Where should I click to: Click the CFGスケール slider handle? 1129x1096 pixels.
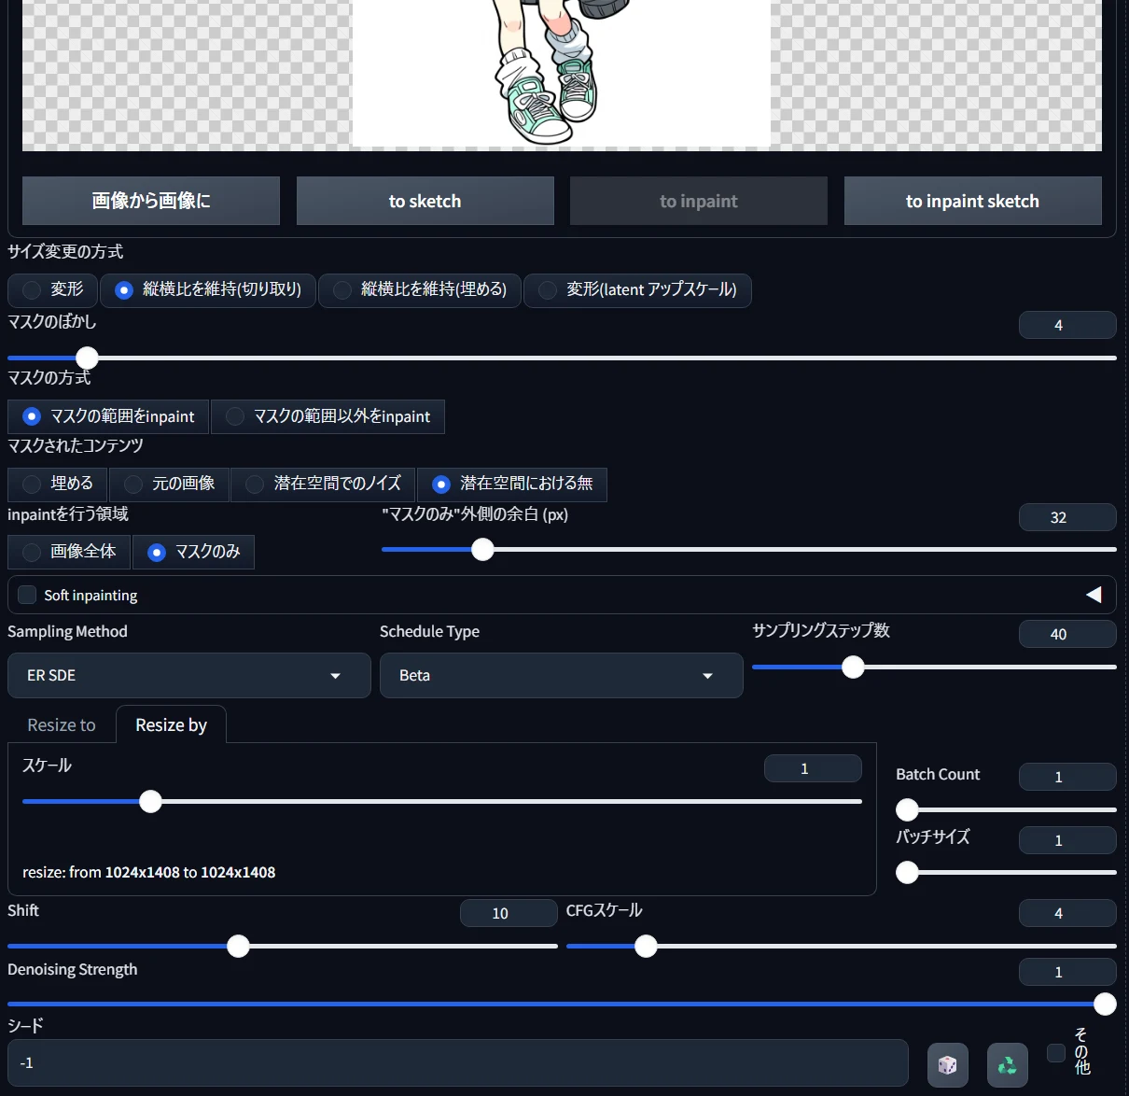(x=646, y=946)
